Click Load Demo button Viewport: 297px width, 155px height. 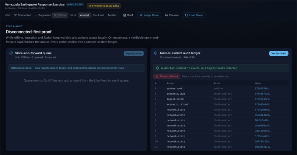[194, 15]
